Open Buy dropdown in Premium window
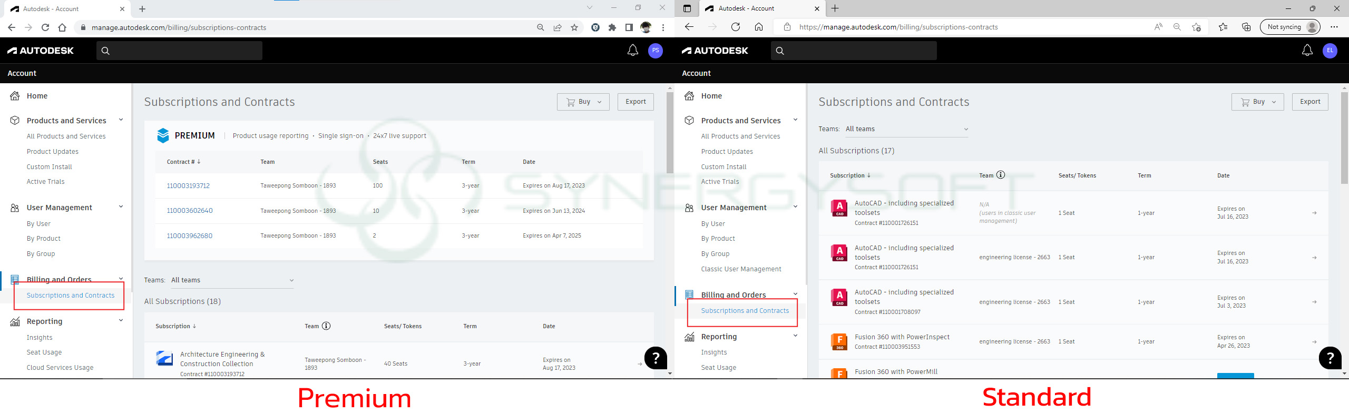 [583, 102]
